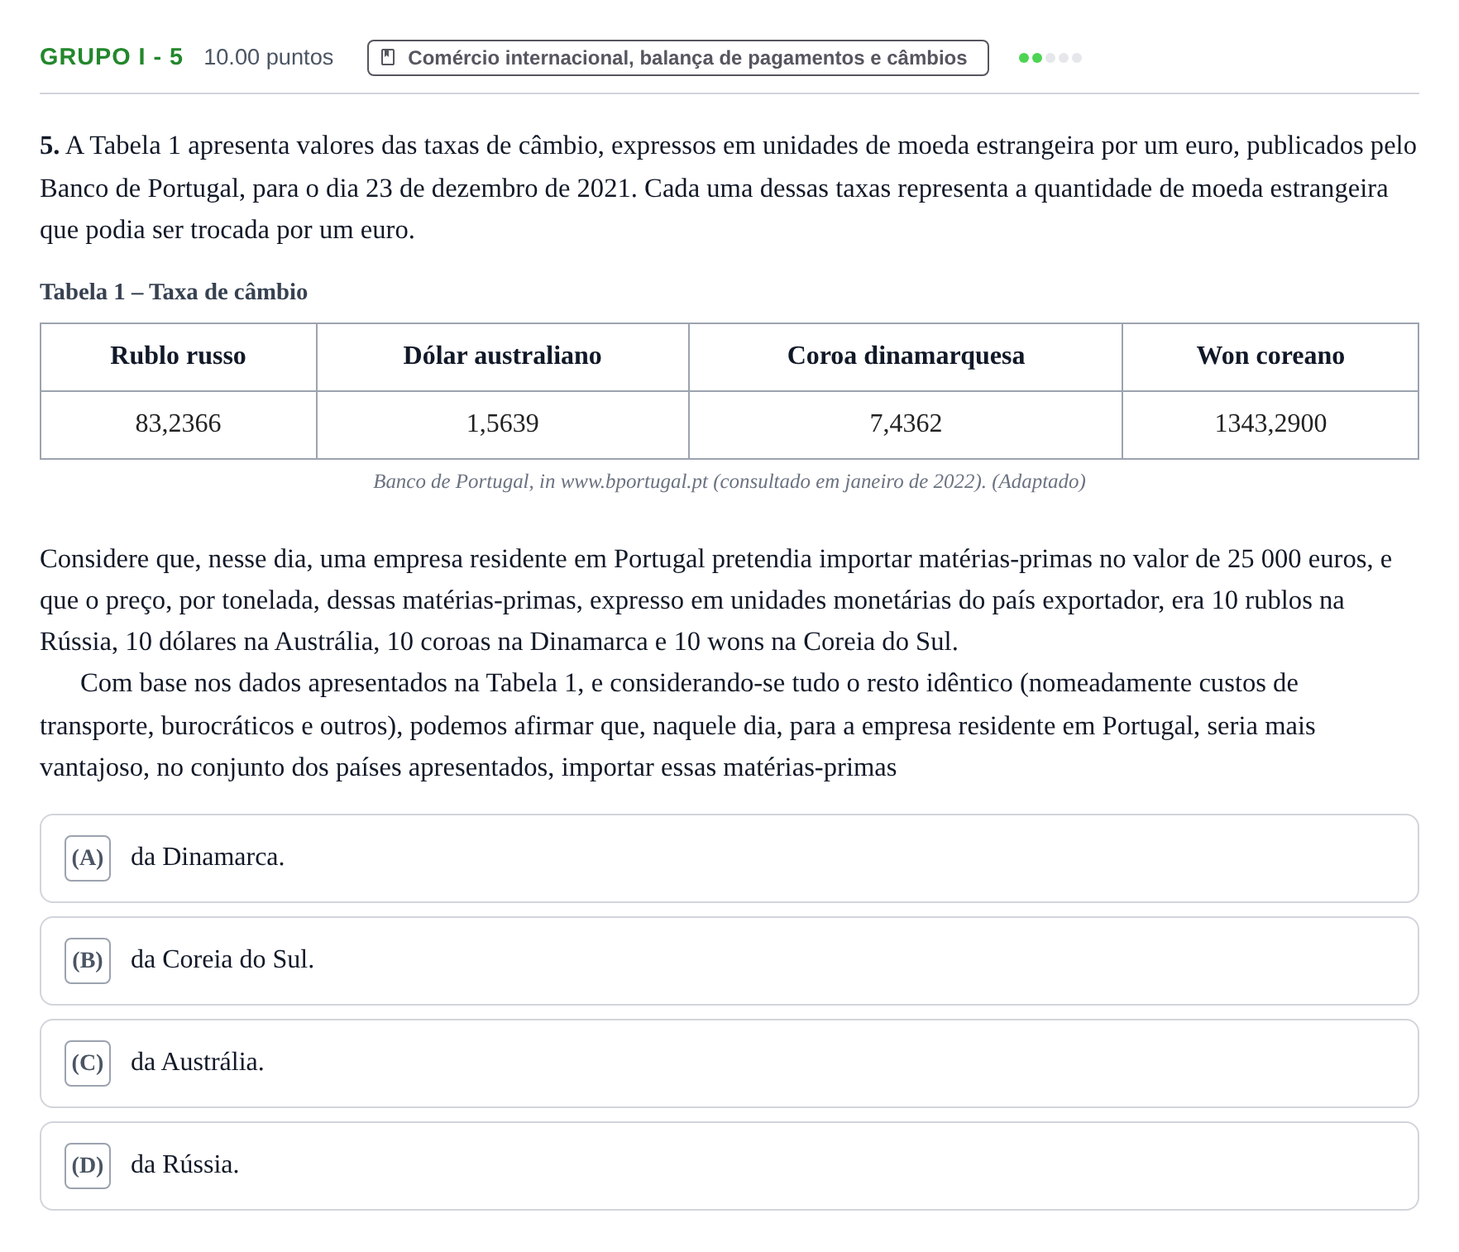1459x1252 pixels.
Task: Click the Rublo russo column header
Action: tap(179, 356)
